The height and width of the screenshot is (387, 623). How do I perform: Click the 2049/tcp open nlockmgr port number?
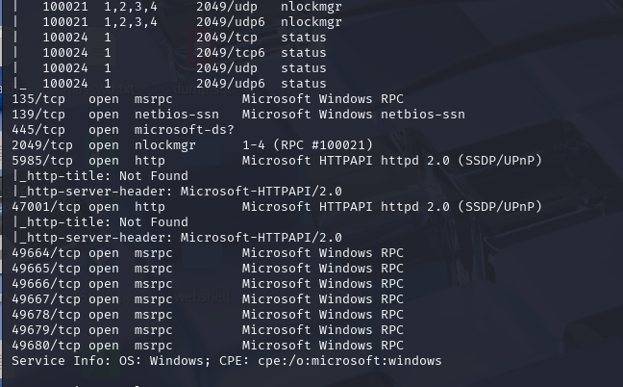tap(42, 145)
